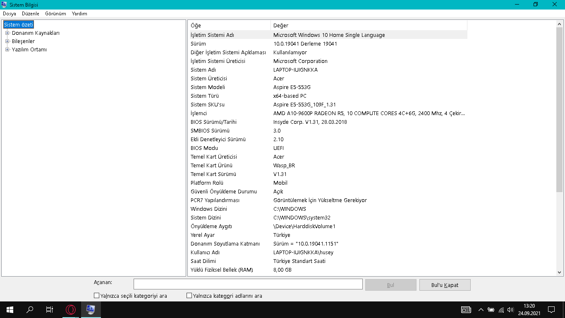
Task: Select Yazılım Ortamı label in tree
Action: tap(29, 50)
